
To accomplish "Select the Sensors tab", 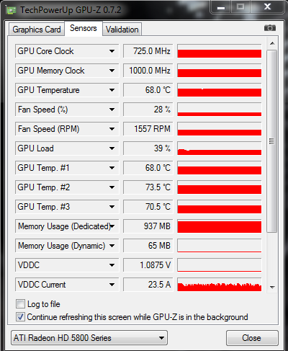I will [x=84, y=28].
